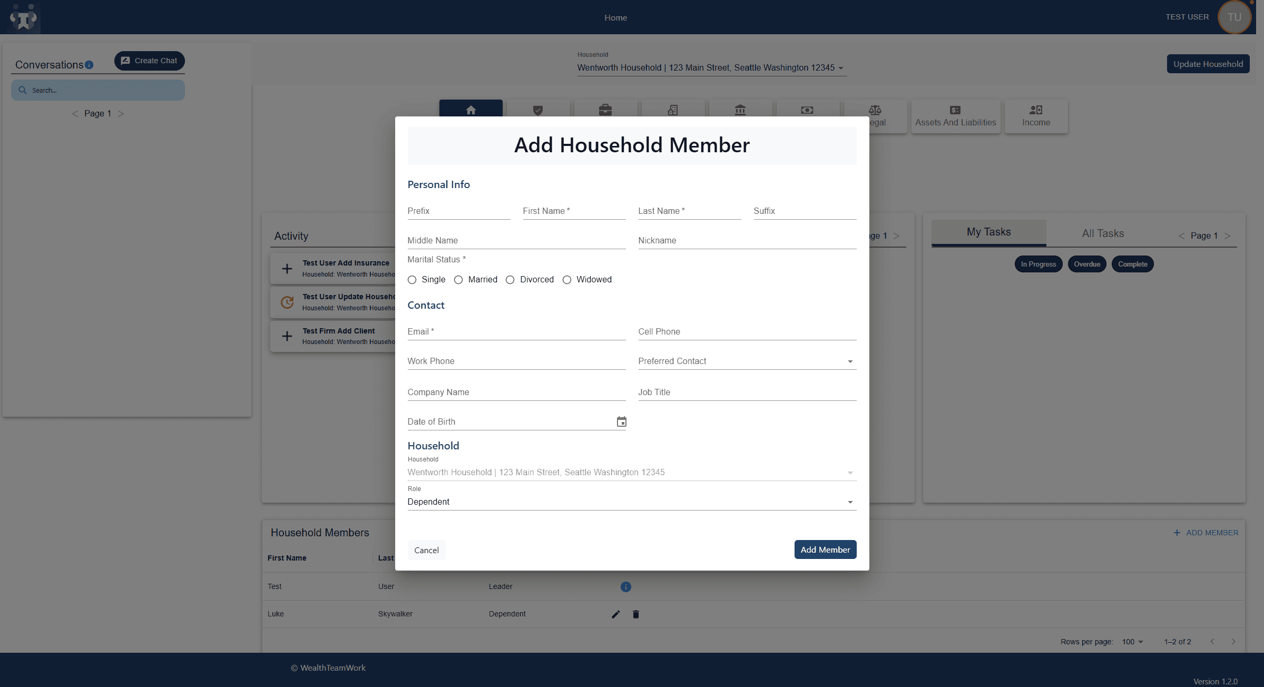
Task: Click the First Name input field
Action: pyautogui.click(x=574, y=211)
